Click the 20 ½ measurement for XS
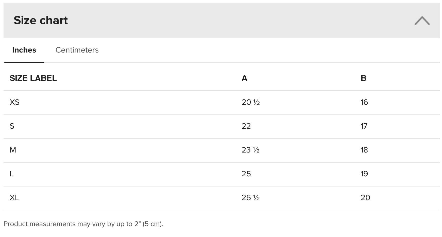This screenshot has height=237, width=442. pos(251,102)
